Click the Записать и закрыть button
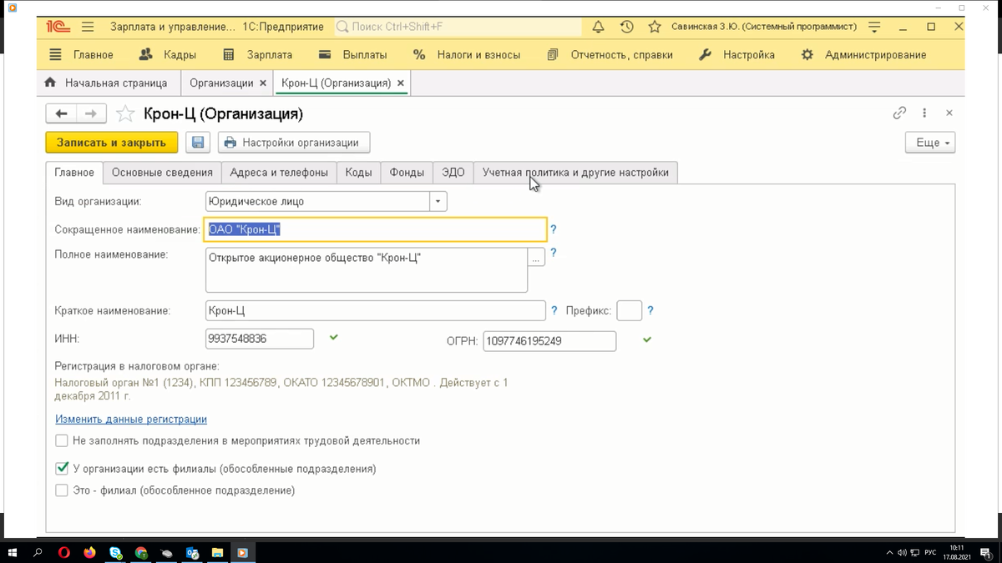Image resolution: width=1002 pixels, height=563 pixels. [112, 143]
